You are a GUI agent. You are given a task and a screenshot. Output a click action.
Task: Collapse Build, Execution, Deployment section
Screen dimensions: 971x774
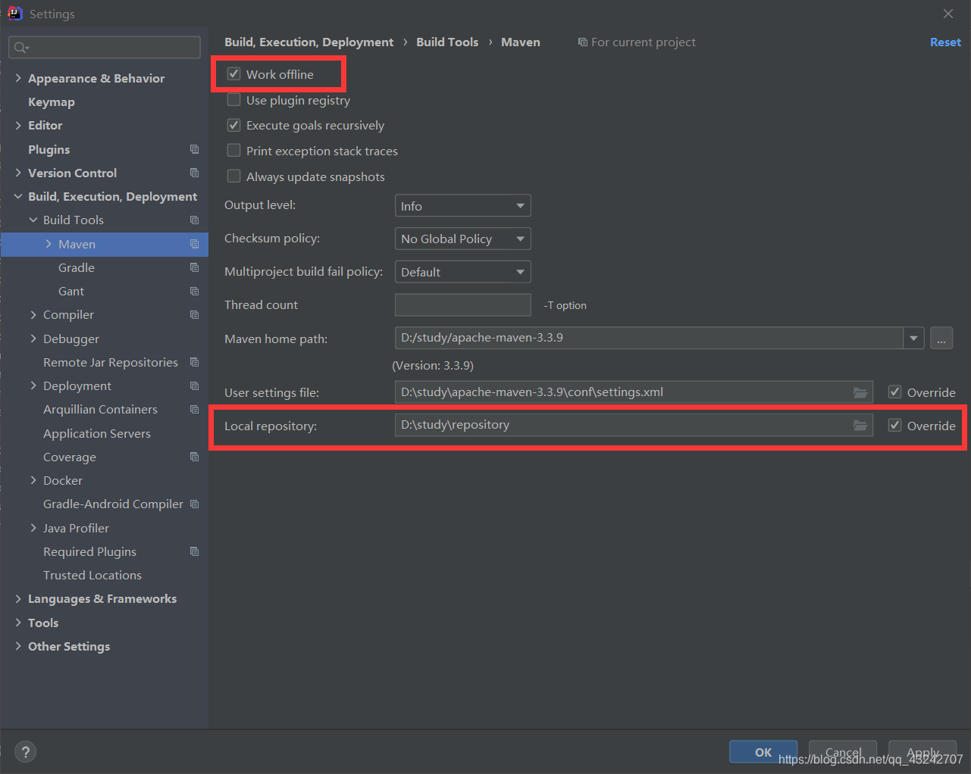pos(18,196)
